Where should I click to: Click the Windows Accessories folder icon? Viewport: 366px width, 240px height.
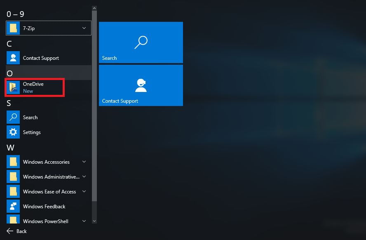(x=13, y=162)
